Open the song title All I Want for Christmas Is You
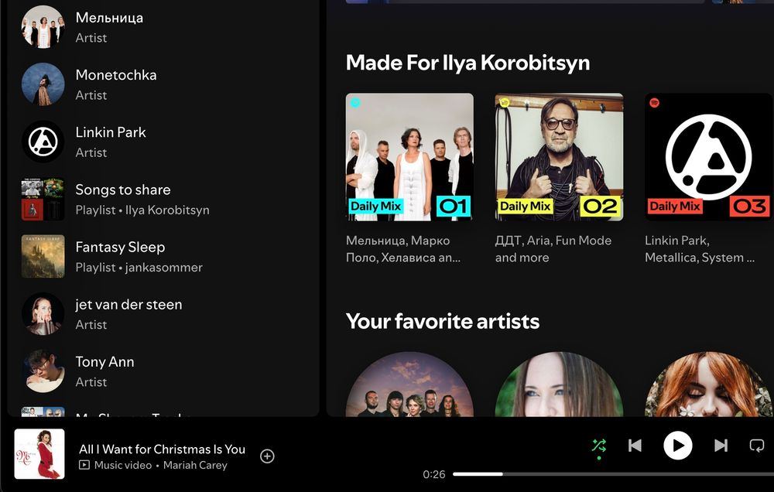This screenshot has width=774, height=492. [162, 449]
